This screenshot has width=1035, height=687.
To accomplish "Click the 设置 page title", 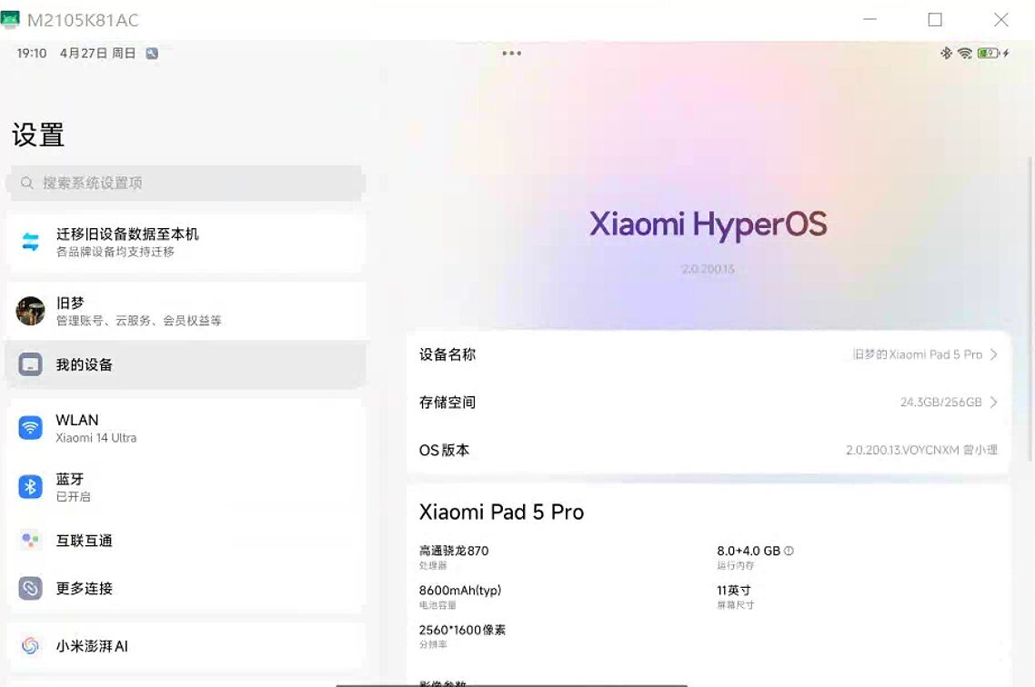I will pyautogui.click(x=38, y=135).
